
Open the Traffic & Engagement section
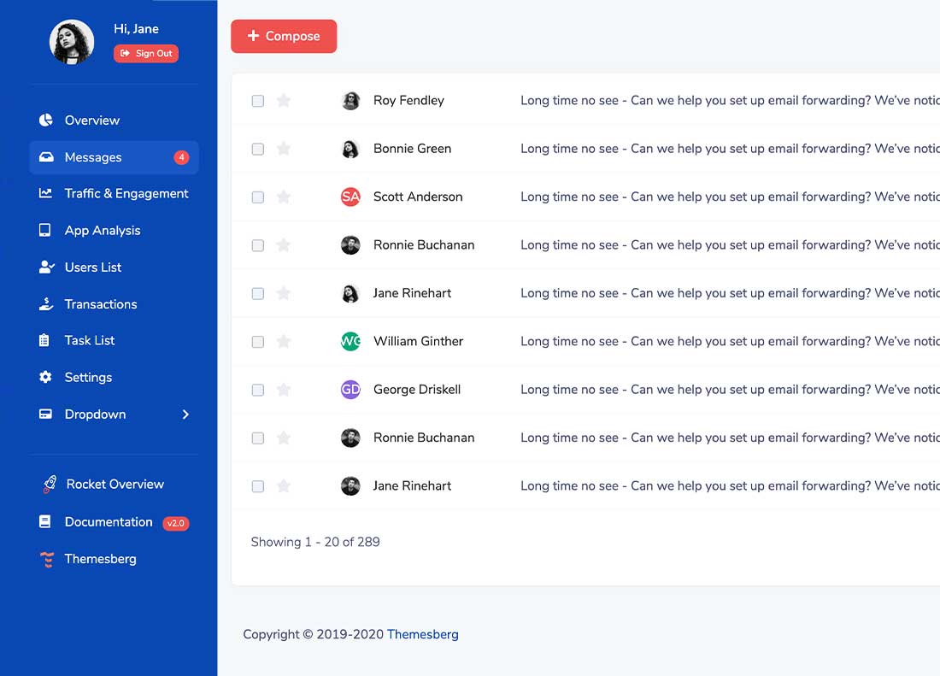(126, 193)
